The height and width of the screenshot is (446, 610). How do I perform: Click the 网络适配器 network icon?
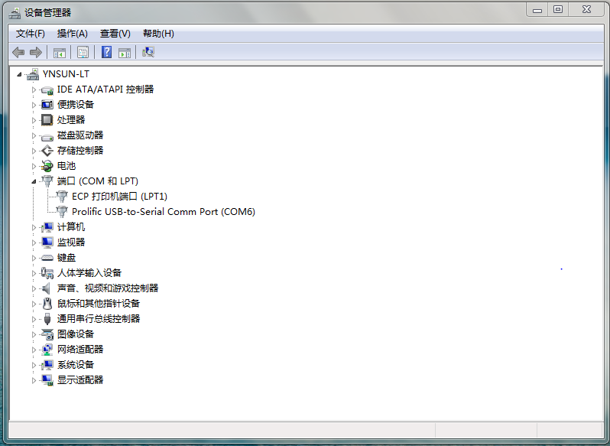pos(47,350)
